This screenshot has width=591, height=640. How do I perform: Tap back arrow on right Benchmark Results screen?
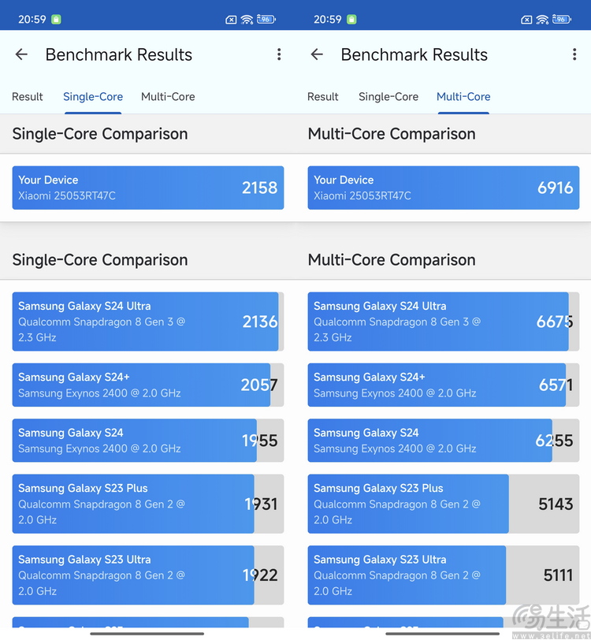[317, 54]
